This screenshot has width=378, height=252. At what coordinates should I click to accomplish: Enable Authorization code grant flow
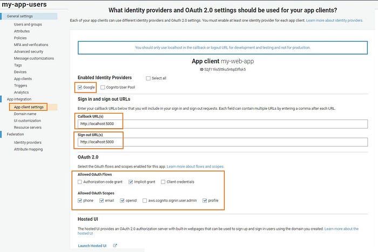tap(80, 182)
